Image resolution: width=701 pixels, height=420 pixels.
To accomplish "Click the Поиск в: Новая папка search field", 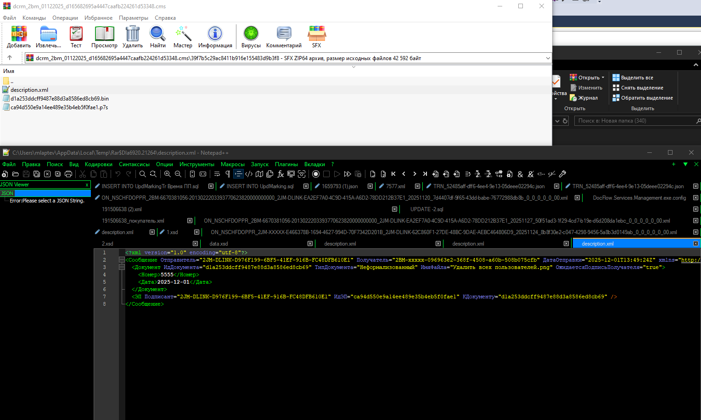I will click(x=637, y=121).
